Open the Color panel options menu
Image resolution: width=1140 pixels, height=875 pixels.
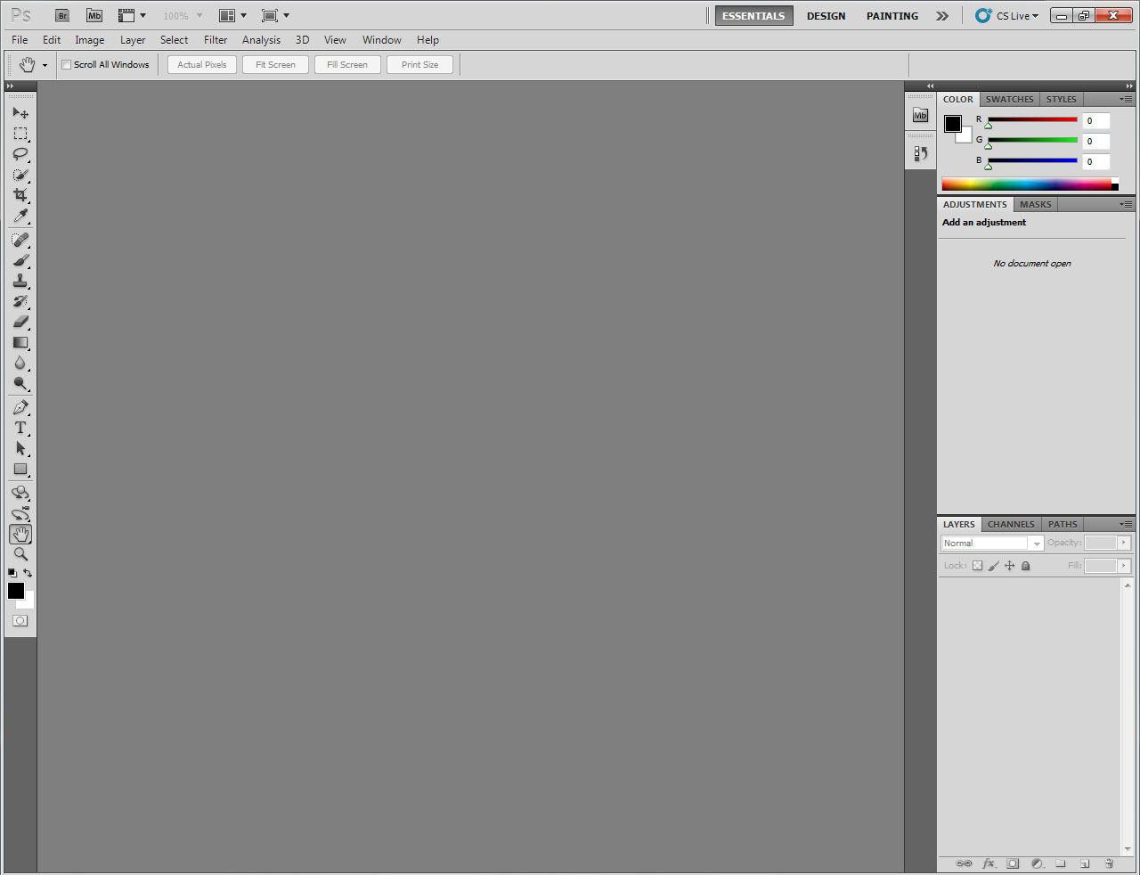pos(1127,99)
